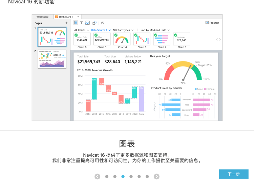The width and height of the screenshot is (254, 181).
Task: Click the refresh icon in toolbar
Action: point(102,23)
